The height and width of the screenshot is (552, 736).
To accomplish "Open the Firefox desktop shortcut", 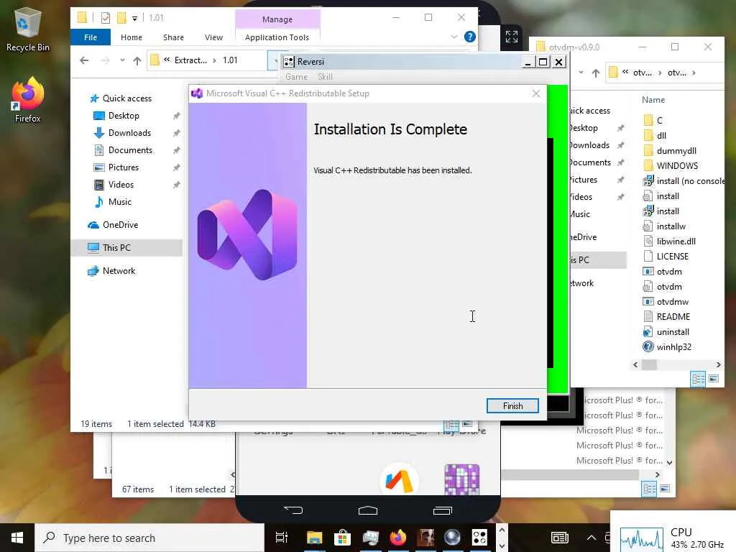I will [x=28, y=100].
